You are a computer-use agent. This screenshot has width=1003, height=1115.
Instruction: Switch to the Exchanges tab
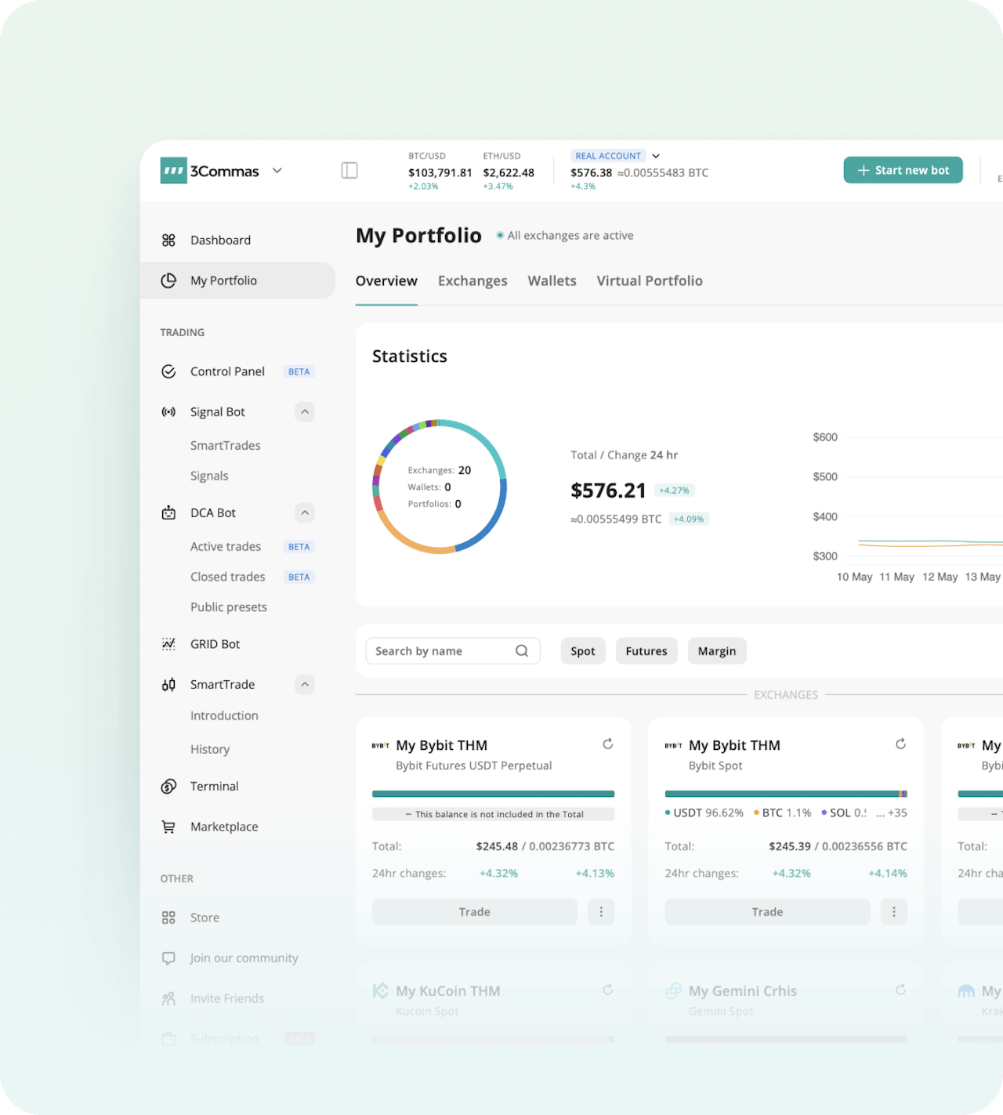click(x=473, y=281)
